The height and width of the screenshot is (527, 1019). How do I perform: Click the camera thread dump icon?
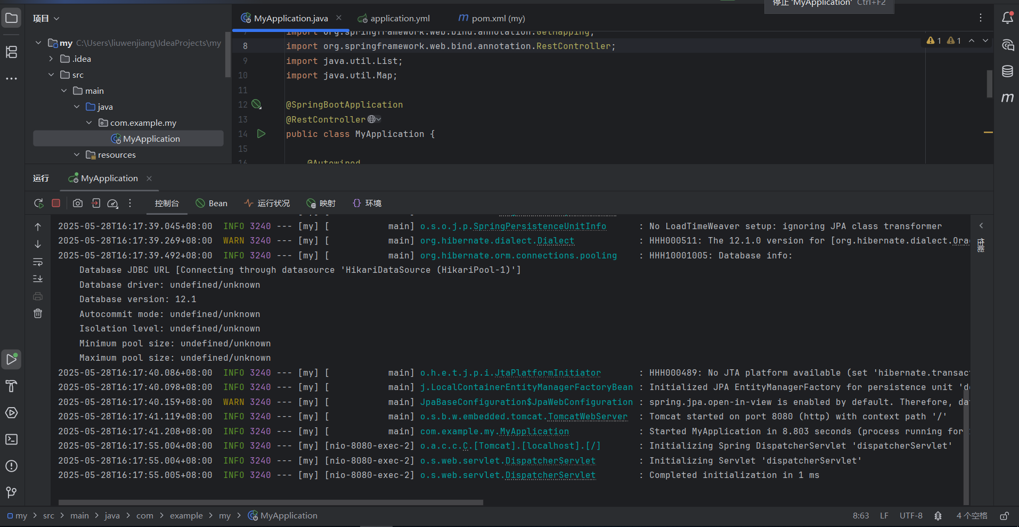tap(78, 203)
